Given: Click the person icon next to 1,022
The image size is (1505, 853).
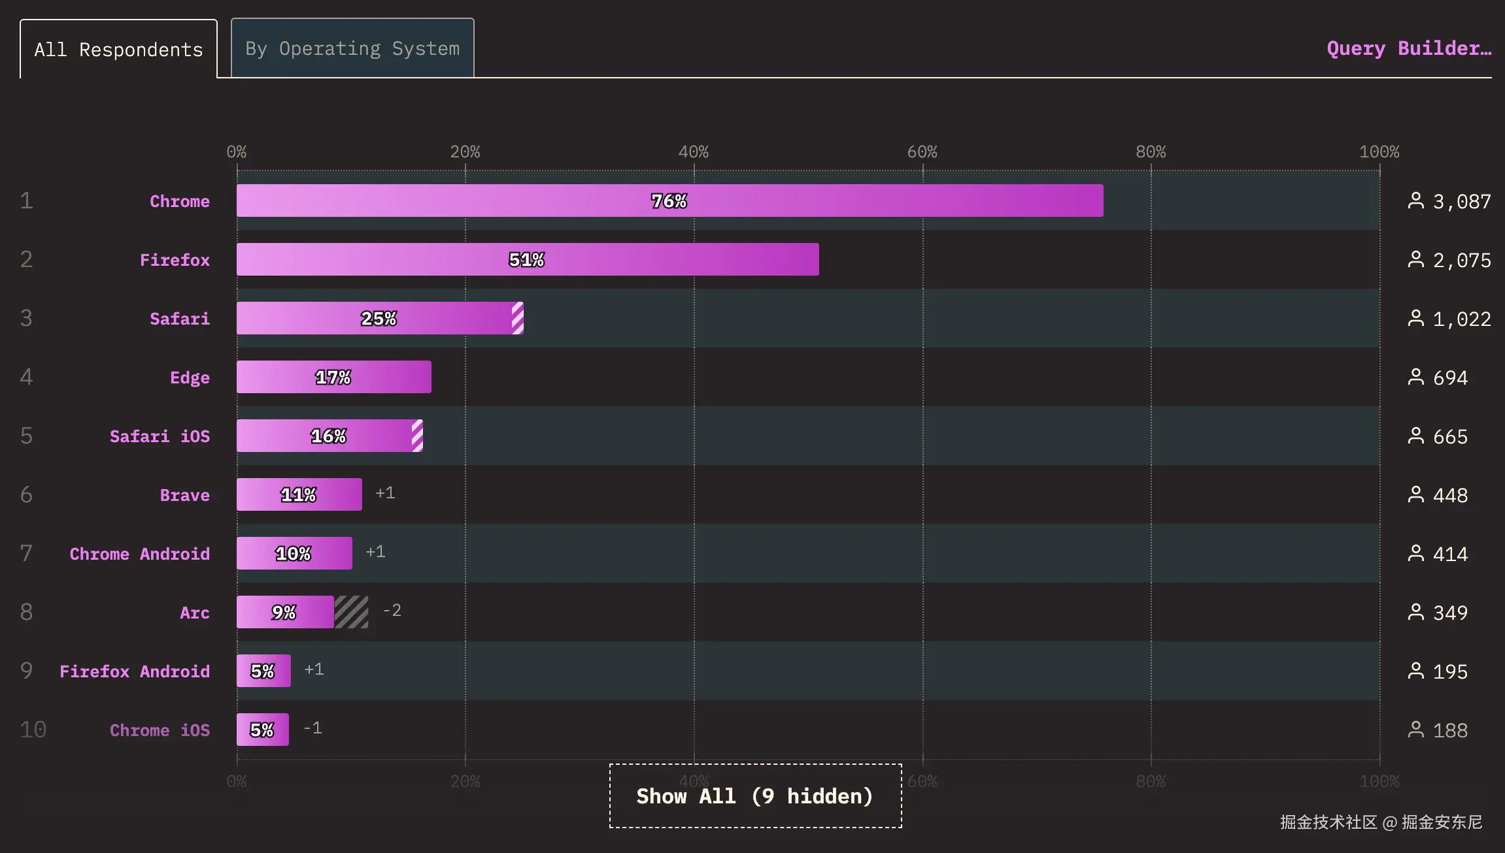Looking at the screenshot, I should (1415, 318).
